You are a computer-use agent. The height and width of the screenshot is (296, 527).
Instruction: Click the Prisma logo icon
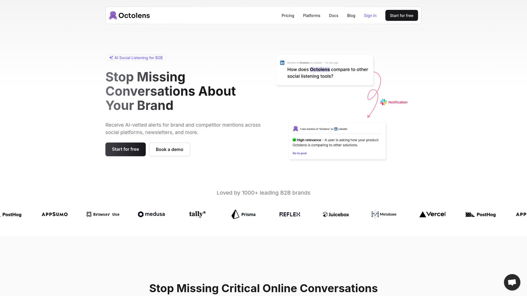(x=235, y=214)
